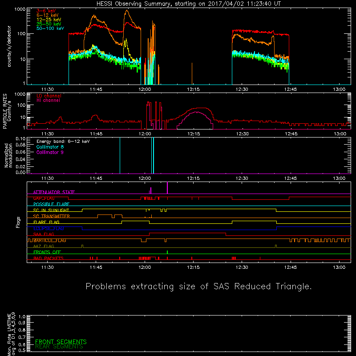Screen dimensions: 356x356
Task: Select the Collimator 8 legend label
Action: pos(50,147)
